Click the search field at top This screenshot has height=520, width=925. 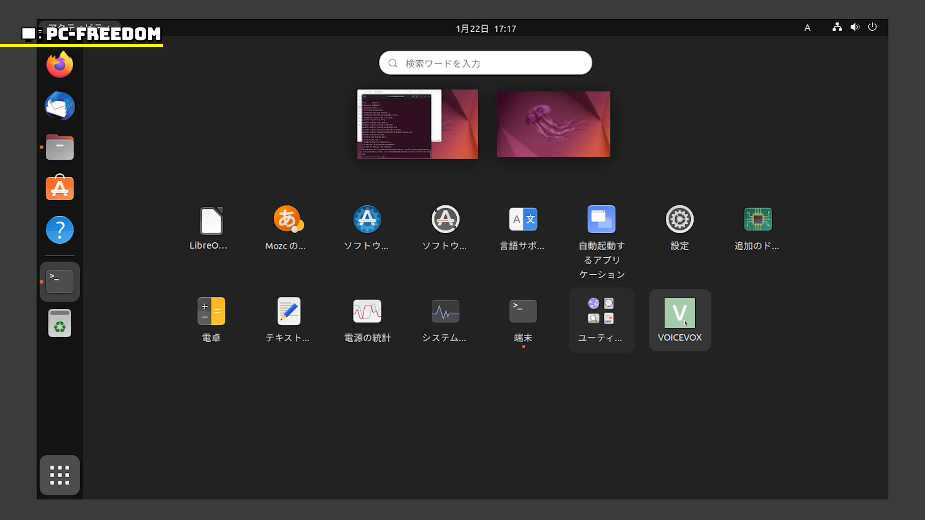(485, 63)
